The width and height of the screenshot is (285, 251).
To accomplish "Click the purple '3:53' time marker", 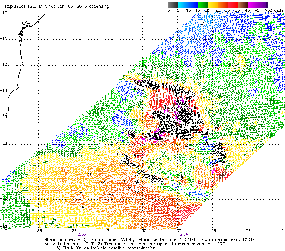I will pos(82,234).
